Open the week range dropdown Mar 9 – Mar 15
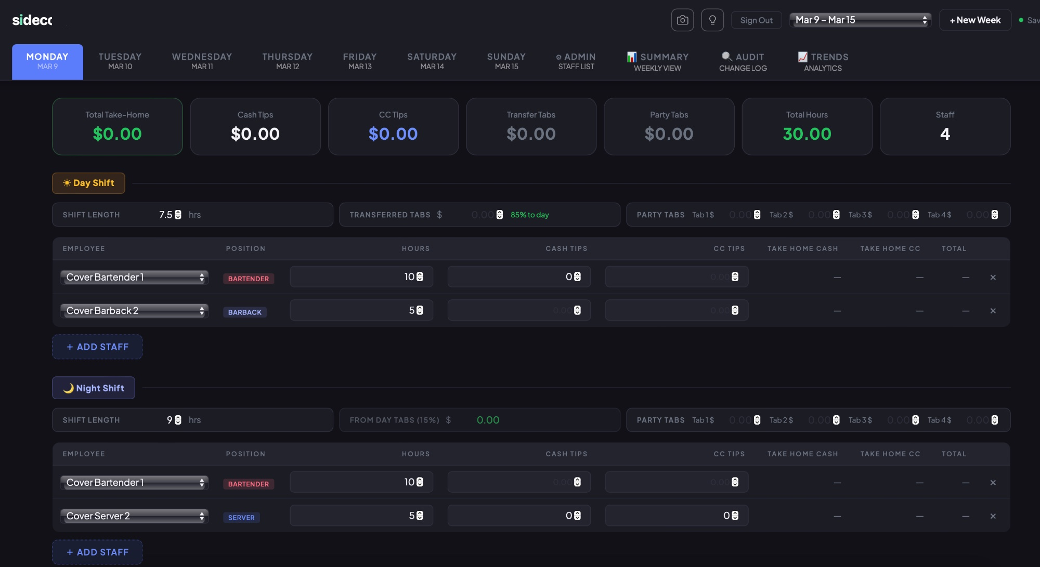The width and height of the screenshot is (1040, 567). click(861, 20)
